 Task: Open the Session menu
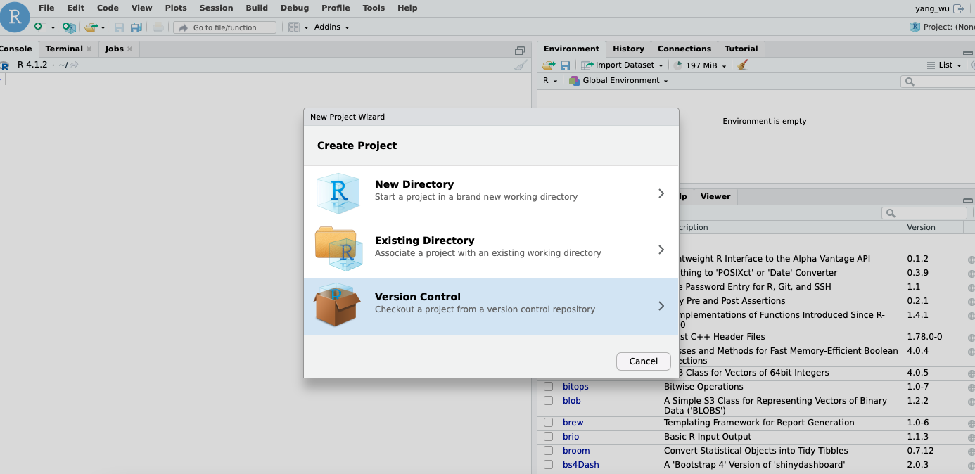216,8
